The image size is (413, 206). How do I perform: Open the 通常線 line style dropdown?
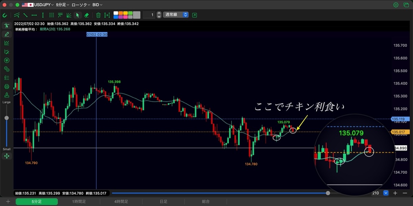coord(176,15)
